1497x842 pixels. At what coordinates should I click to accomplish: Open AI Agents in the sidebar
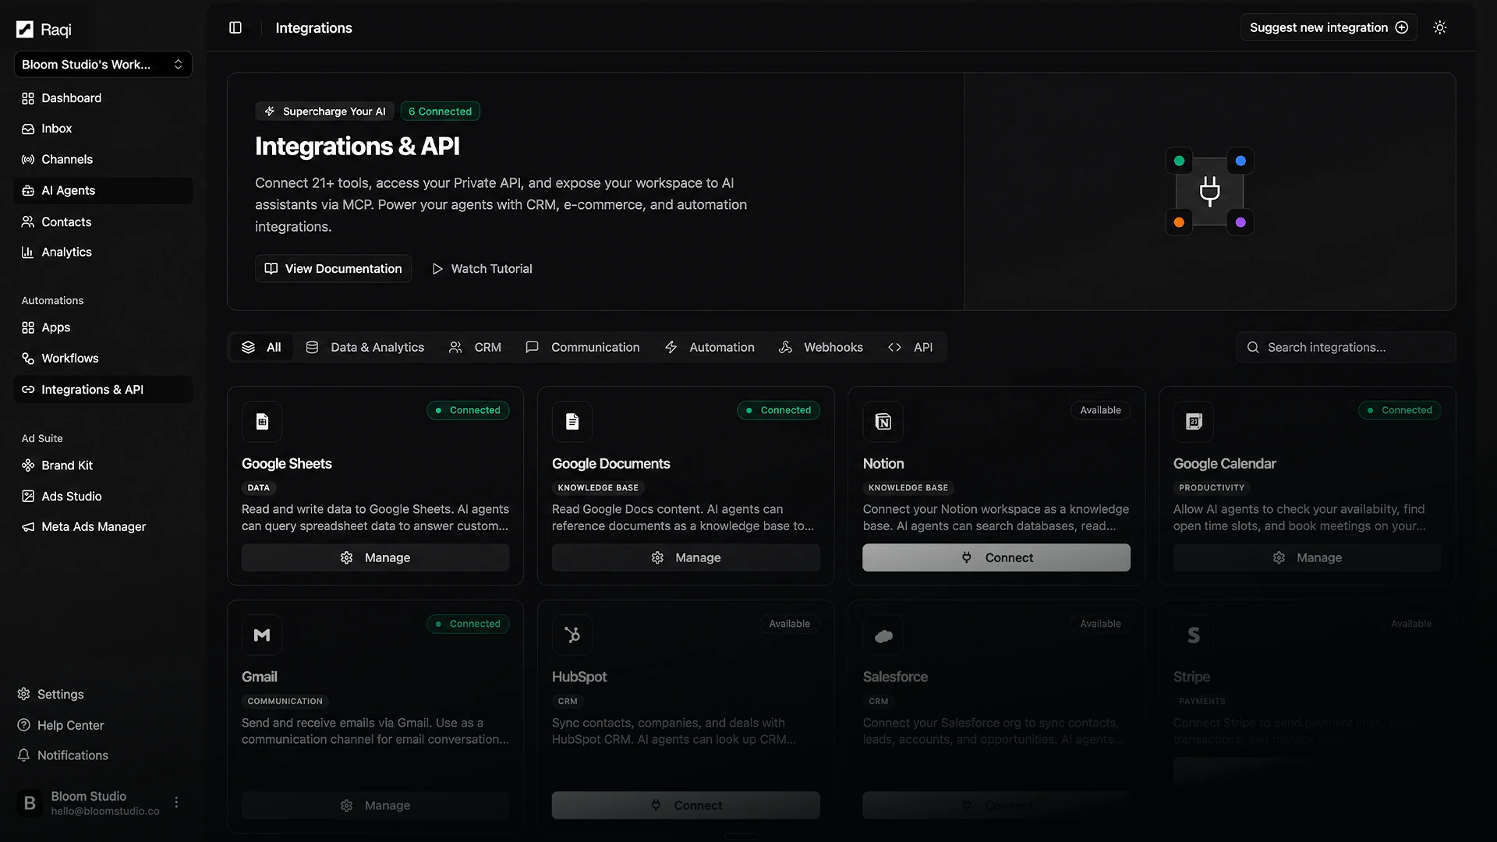coord(103,191)
